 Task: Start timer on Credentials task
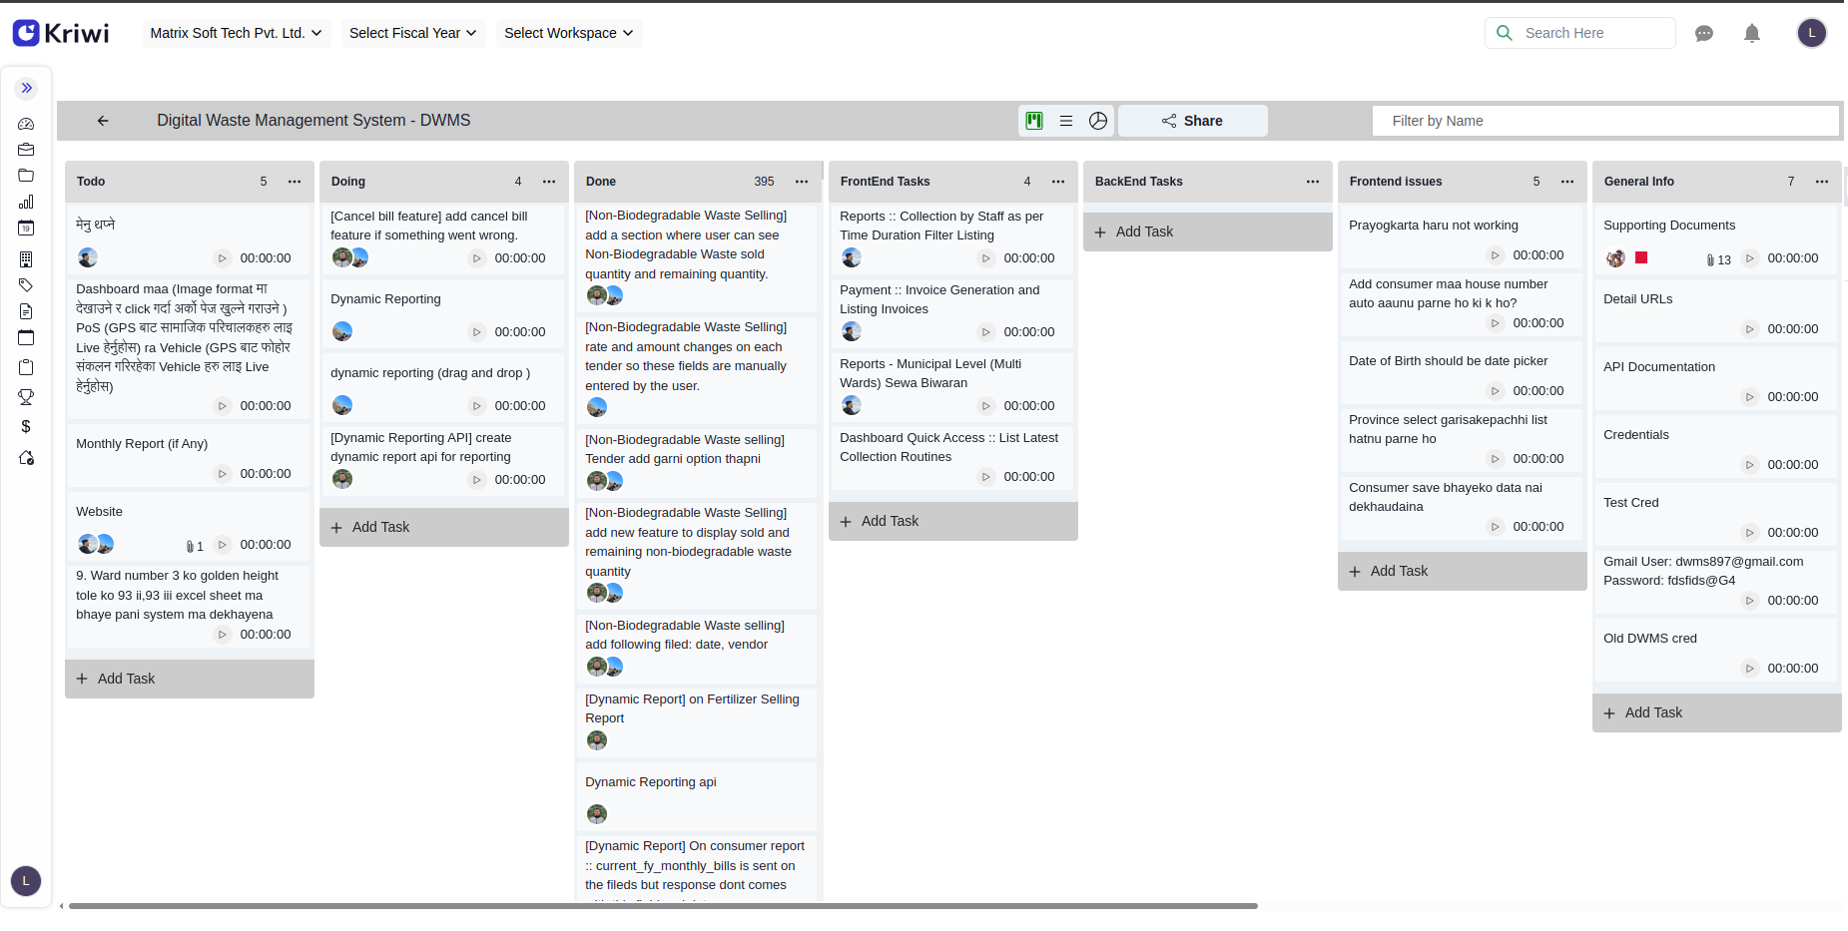1749,465
